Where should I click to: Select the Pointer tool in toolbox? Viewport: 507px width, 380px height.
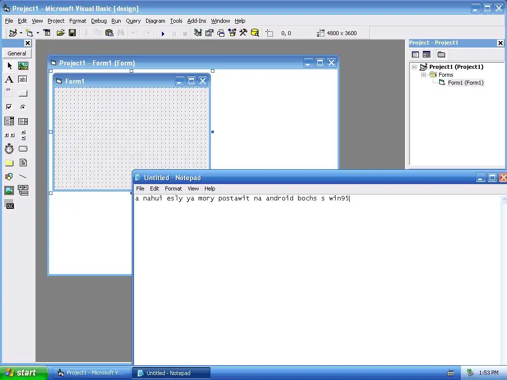point(9,66)
